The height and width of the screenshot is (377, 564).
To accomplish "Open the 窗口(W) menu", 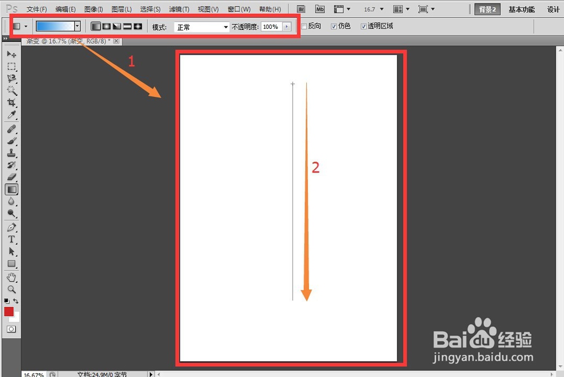I will click(x=239, y=10).
